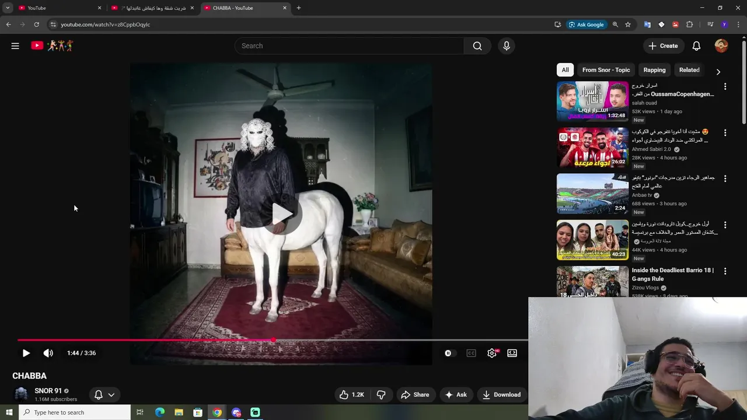Click the Create button
The image size is (747, 420).
(x=663, y=46)
